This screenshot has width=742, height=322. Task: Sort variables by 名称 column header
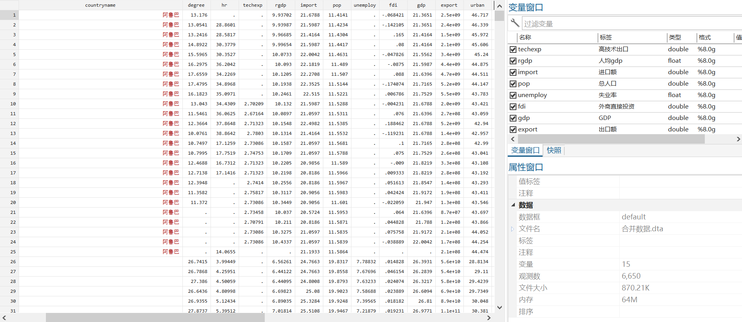557,37
